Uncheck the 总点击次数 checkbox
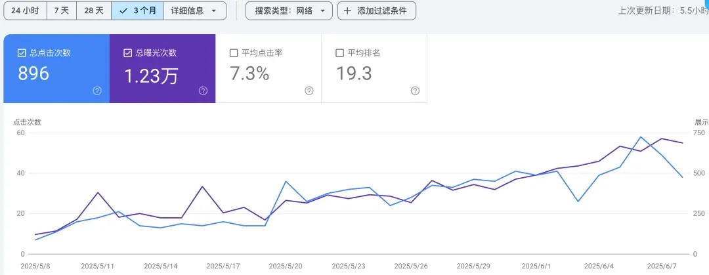 pyautogui.click(x=22, y=53)
